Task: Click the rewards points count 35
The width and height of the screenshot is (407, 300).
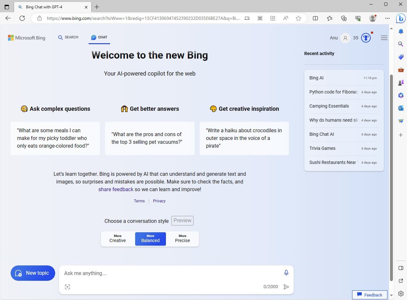Action: pos(356,38)
